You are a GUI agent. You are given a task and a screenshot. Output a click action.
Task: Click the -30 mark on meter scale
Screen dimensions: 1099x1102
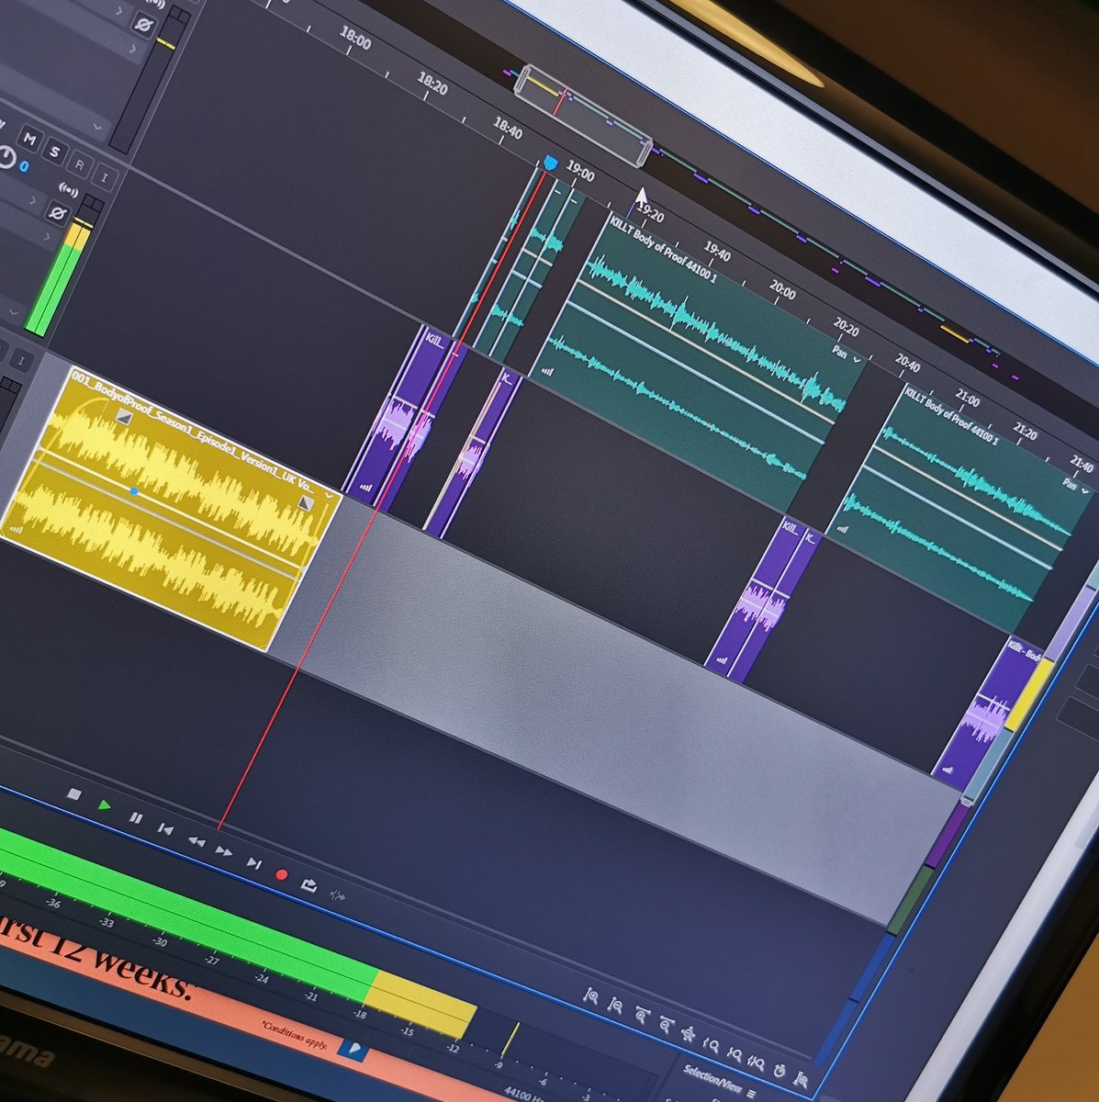pyautogui.click(x=160, y=941)
